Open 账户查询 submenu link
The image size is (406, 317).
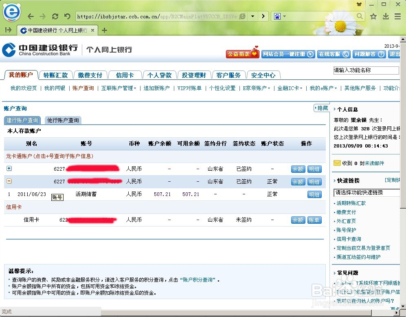click(x=83, y=88)
